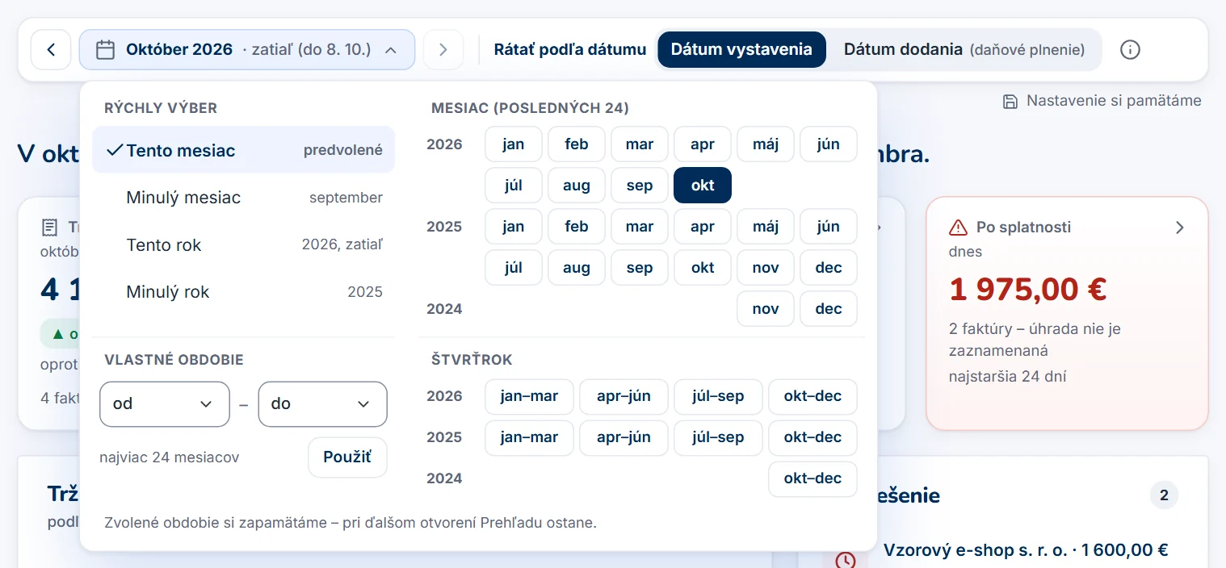The image size is (1226, 568).
Task: Select Tento rok quick option
Action: click(x=243, y=244)
